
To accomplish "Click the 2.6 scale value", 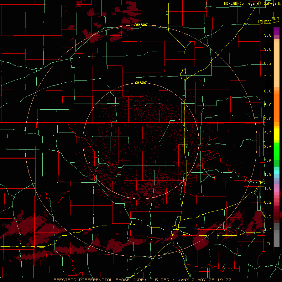I will point(268,161).
